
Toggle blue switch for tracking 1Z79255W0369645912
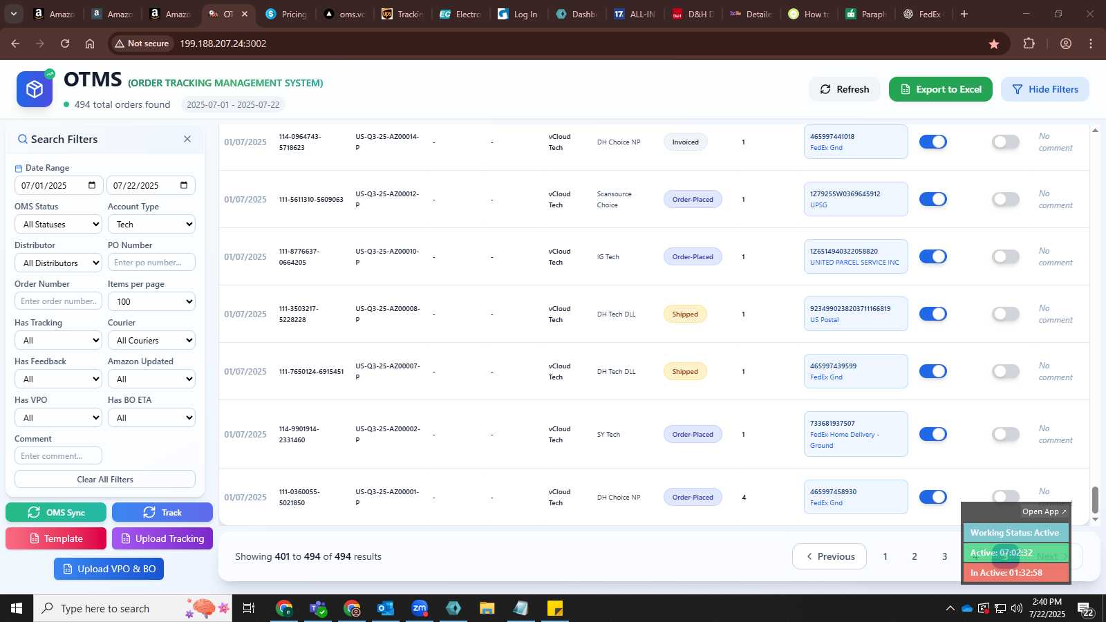932,199
